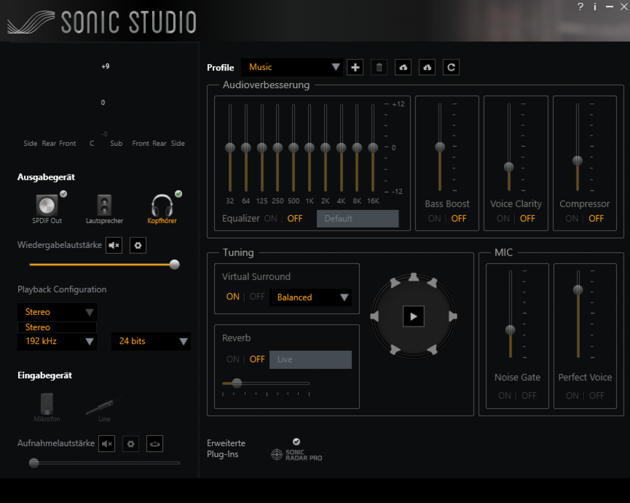The image size is (630, 503).
Task: Click the Voice Clarity level slider
Action: 509,168
